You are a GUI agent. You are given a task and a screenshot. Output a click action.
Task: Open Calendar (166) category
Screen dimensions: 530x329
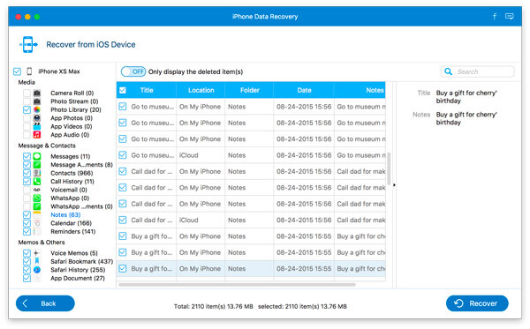coord(71,223)
